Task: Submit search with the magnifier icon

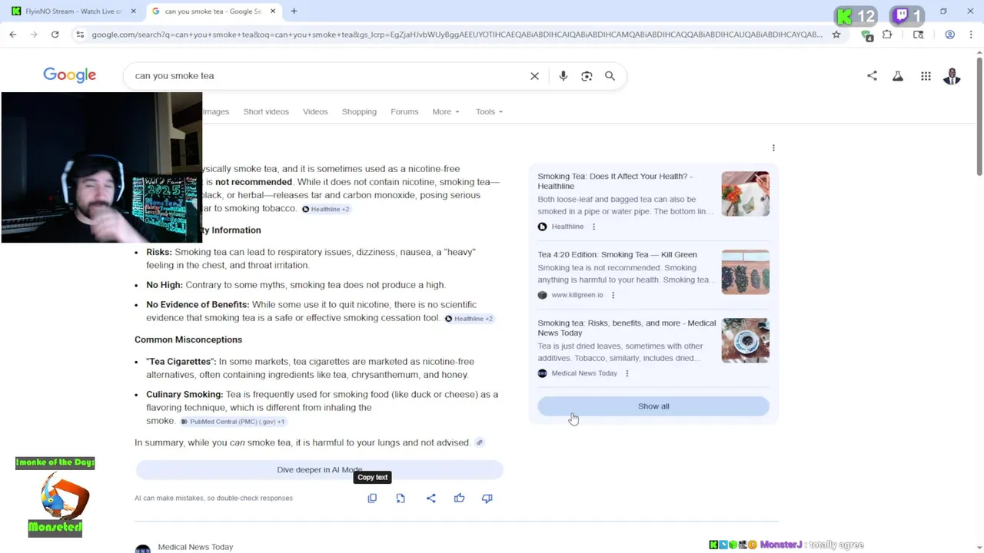Action: [610, 76]
